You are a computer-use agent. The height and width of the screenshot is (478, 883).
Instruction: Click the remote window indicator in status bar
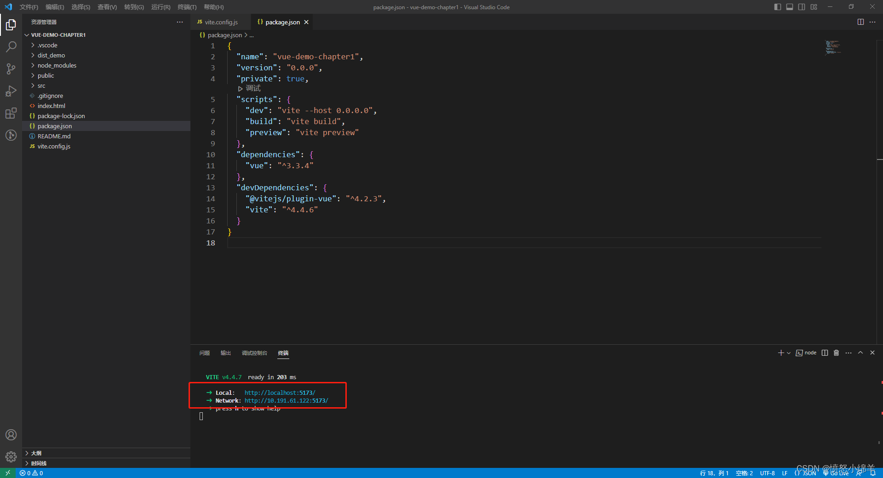[x=8, y=473]
